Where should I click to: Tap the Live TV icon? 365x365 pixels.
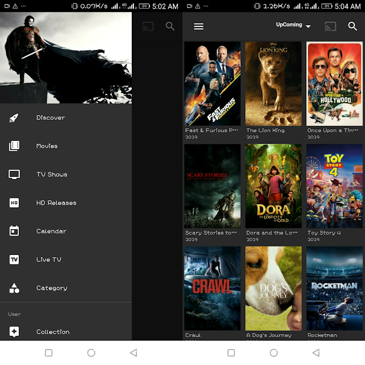14,259
